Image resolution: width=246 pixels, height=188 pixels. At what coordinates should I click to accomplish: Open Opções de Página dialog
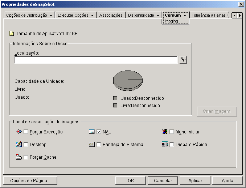30,181
